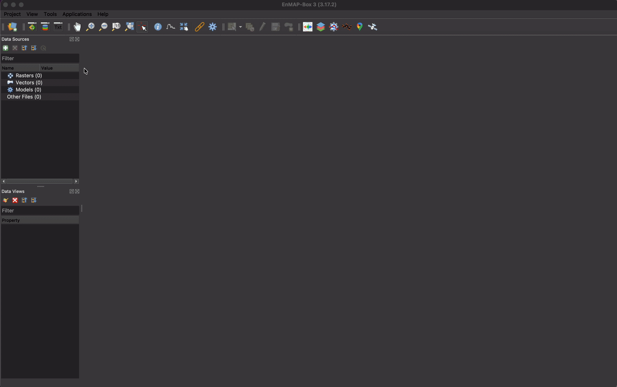Click the center map on location icon
This screenshot has height=387, width=617.
(184, 27)
